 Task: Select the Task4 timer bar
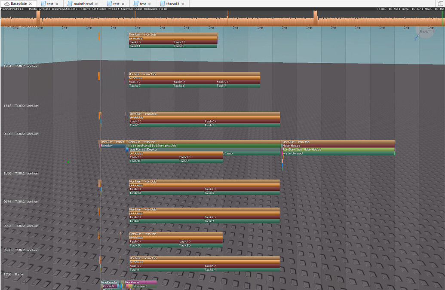[166, 269]
